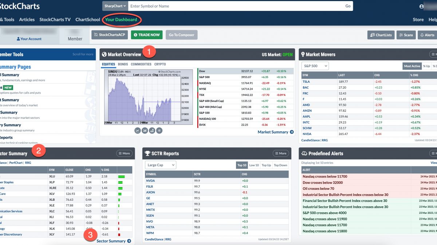Select the Top 10 SCTR tab

[242, 165]
